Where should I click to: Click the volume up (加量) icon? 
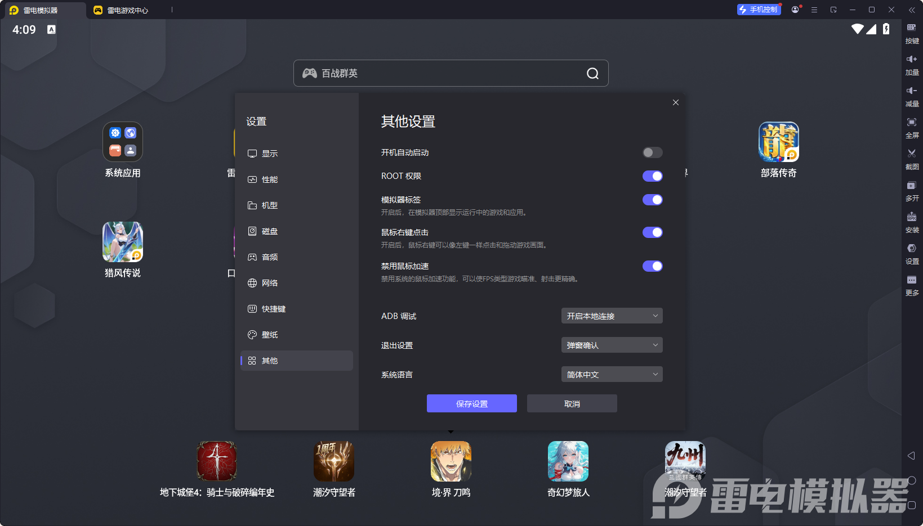pyautogui.click(x=912, y=65)
